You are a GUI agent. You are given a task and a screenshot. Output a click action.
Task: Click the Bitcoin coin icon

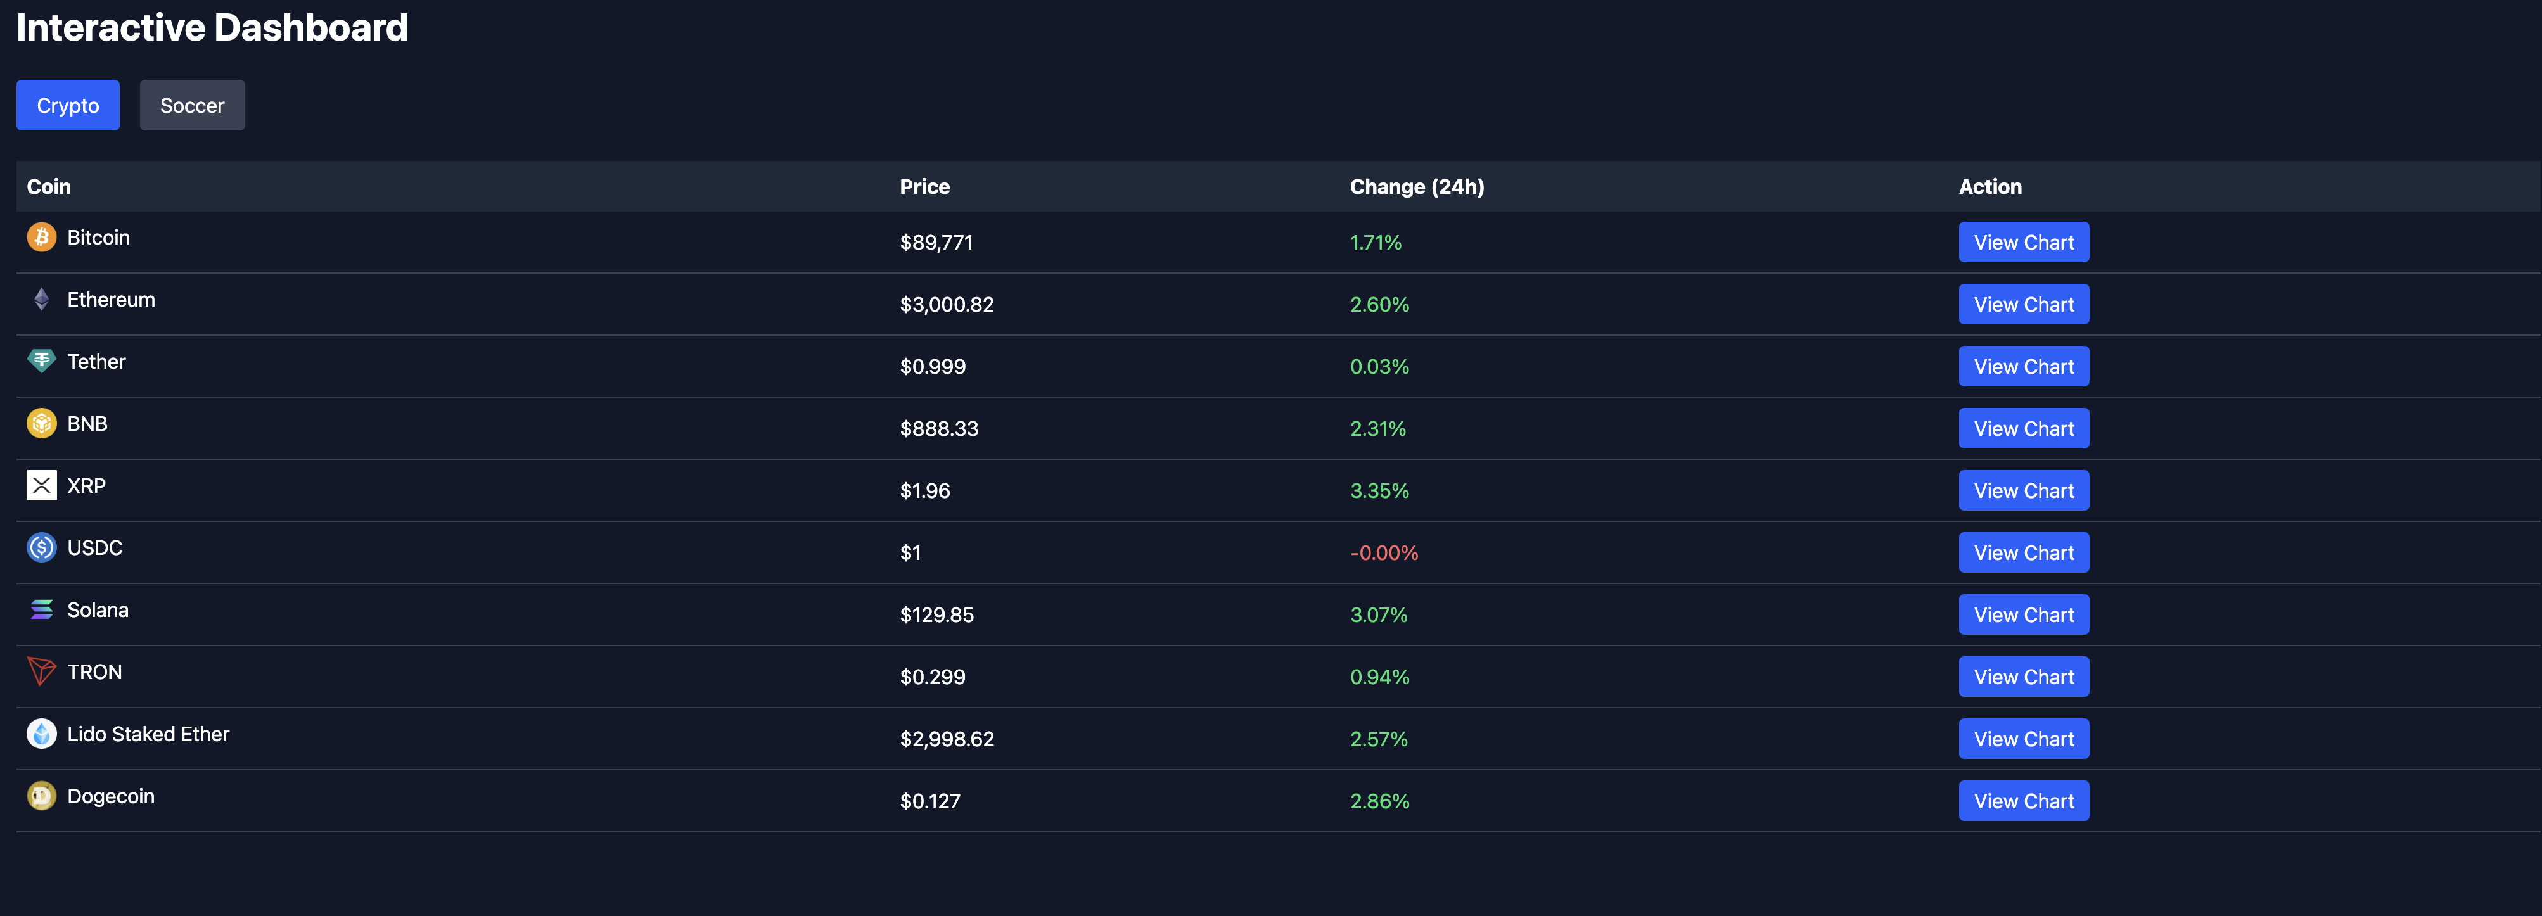pyautogui.click(x=41, y=237)
